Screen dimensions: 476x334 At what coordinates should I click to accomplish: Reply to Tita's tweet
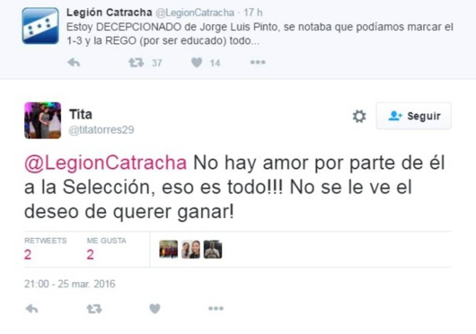point(32,309)
